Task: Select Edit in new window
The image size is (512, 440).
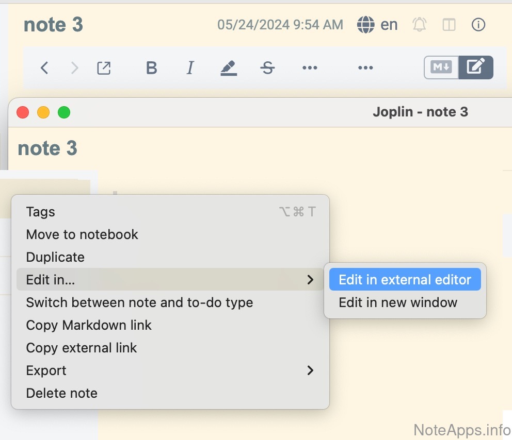Action: point(398,302)
